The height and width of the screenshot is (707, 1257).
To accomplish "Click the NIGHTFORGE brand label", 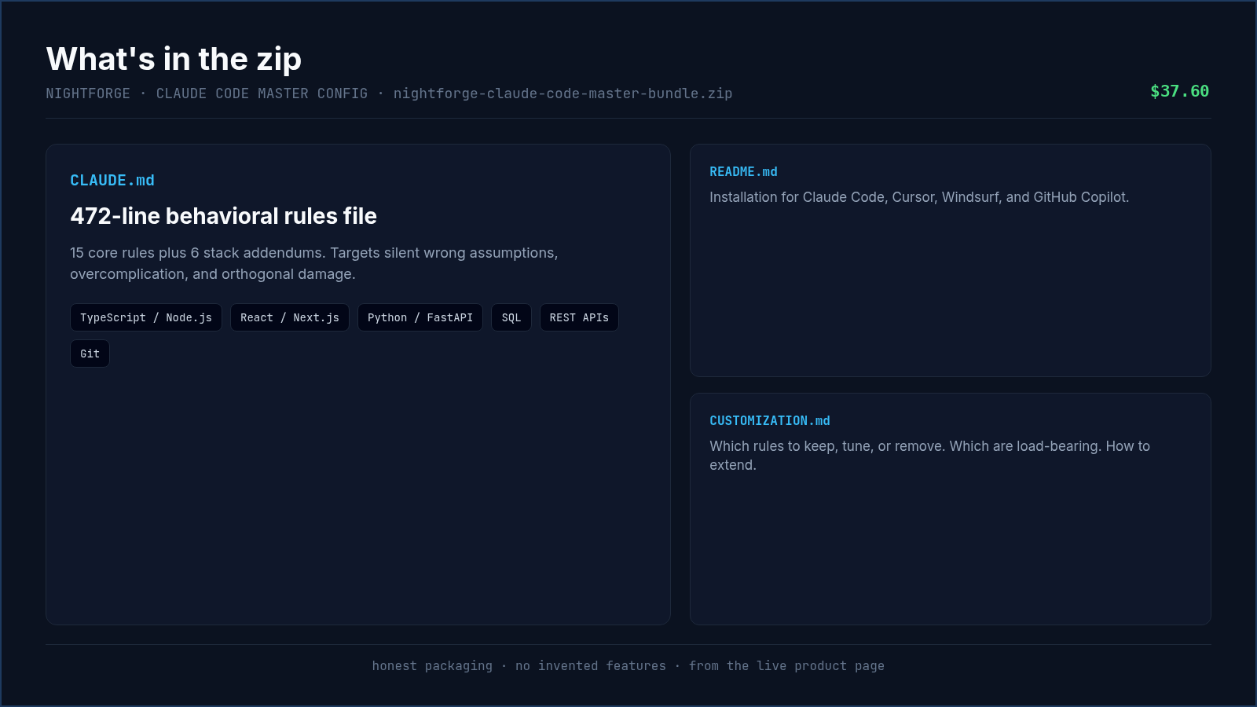I will coord(88,93).
